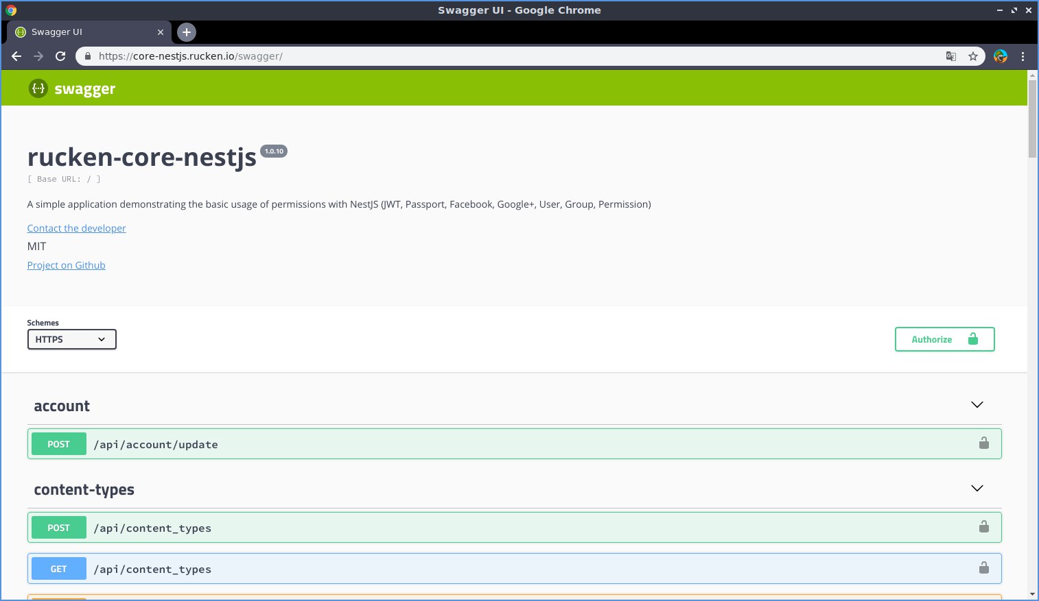Click the site padlock icon in address bar

87,56
